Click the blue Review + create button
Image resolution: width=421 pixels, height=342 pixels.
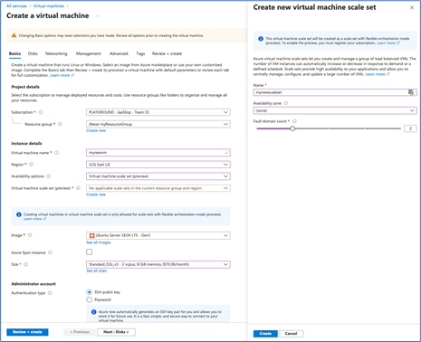coord(27,332)
